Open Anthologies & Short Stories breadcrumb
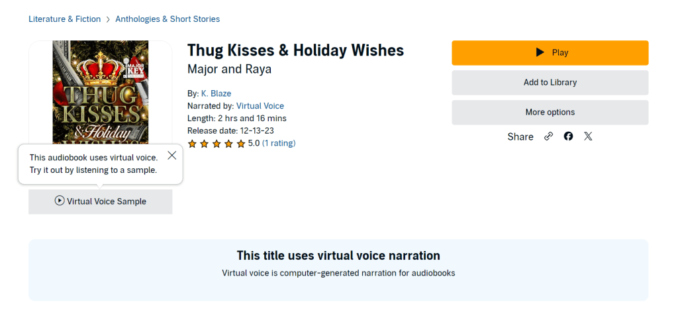The width and height of the screenshot is (678, 316). pos(168,19)
